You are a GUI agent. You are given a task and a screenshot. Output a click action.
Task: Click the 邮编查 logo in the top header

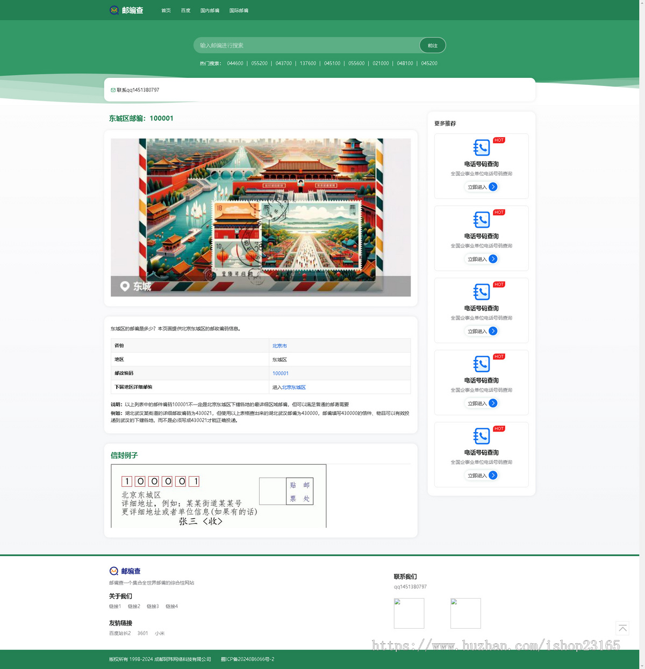126,10
